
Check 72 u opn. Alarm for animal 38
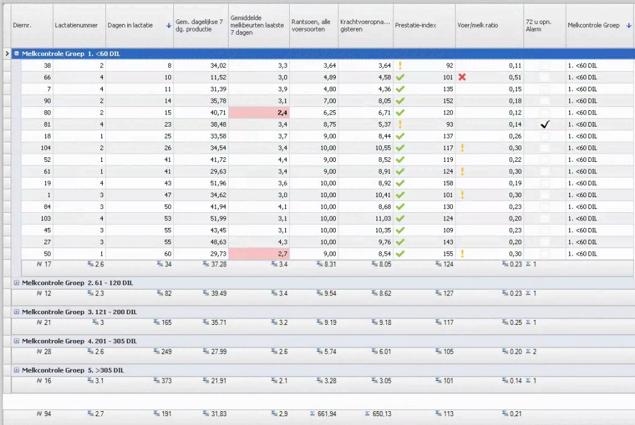tap(545, 65)
